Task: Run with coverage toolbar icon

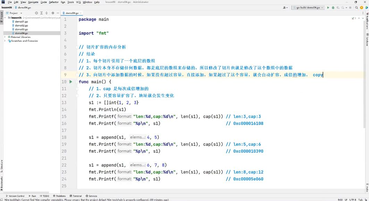Action: (x=338, y=8)
